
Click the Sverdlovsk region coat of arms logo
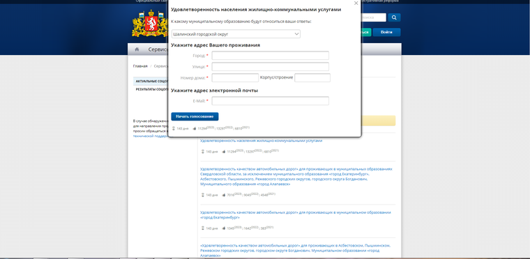150,23
